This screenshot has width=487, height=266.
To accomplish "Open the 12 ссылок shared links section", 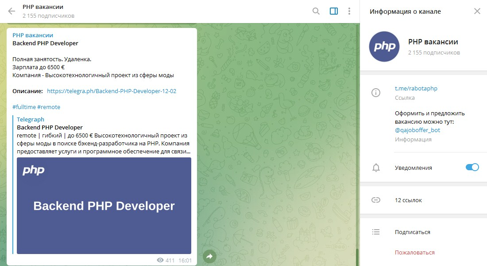I will 423,200.
